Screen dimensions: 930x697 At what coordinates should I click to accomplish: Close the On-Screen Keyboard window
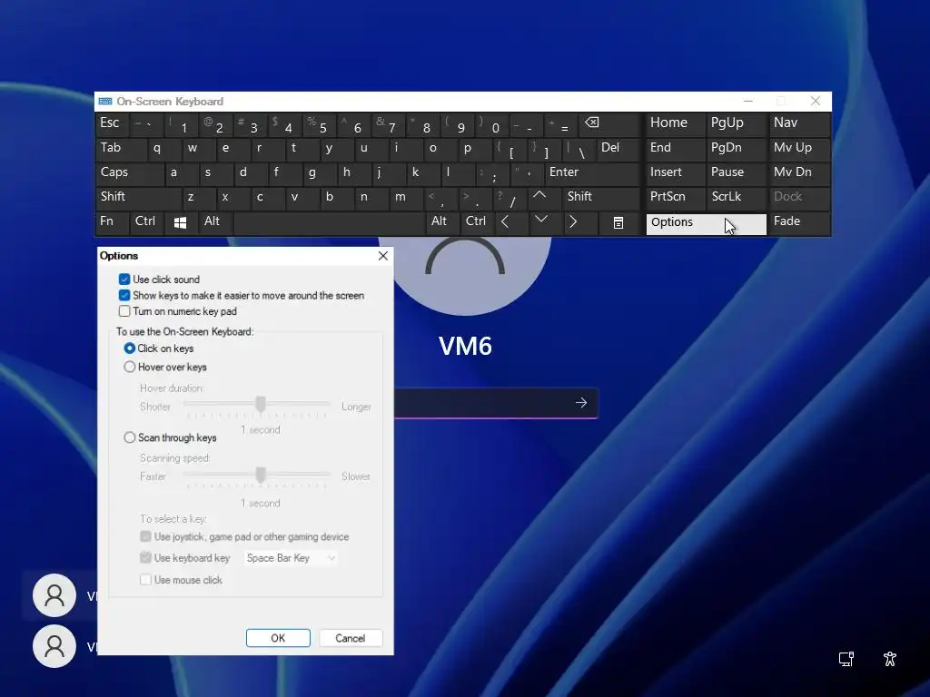point(816,102)
